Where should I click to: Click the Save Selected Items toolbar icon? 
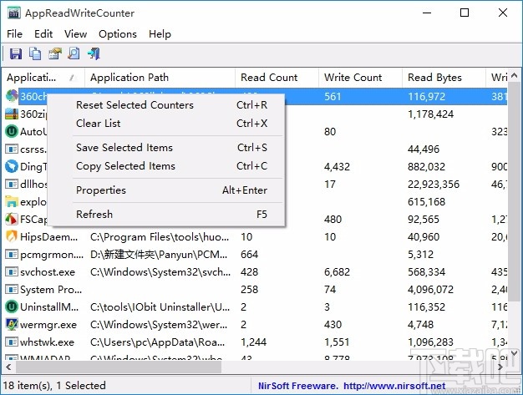coord(16,53)
